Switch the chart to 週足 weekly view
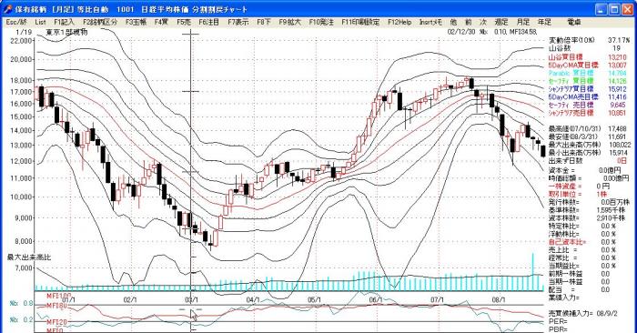The height and width of the screenshot is (333, 637). coord(501,22)
